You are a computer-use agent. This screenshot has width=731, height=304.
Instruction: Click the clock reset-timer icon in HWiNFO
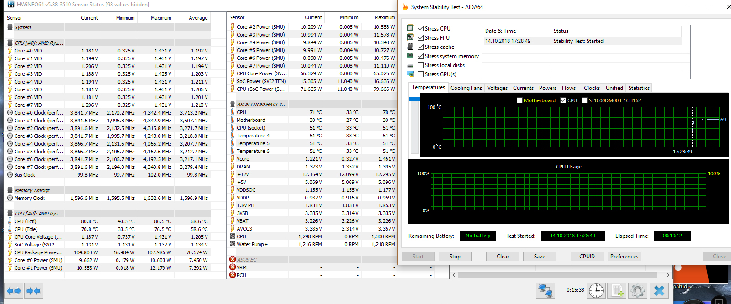[x=596, y=290]
